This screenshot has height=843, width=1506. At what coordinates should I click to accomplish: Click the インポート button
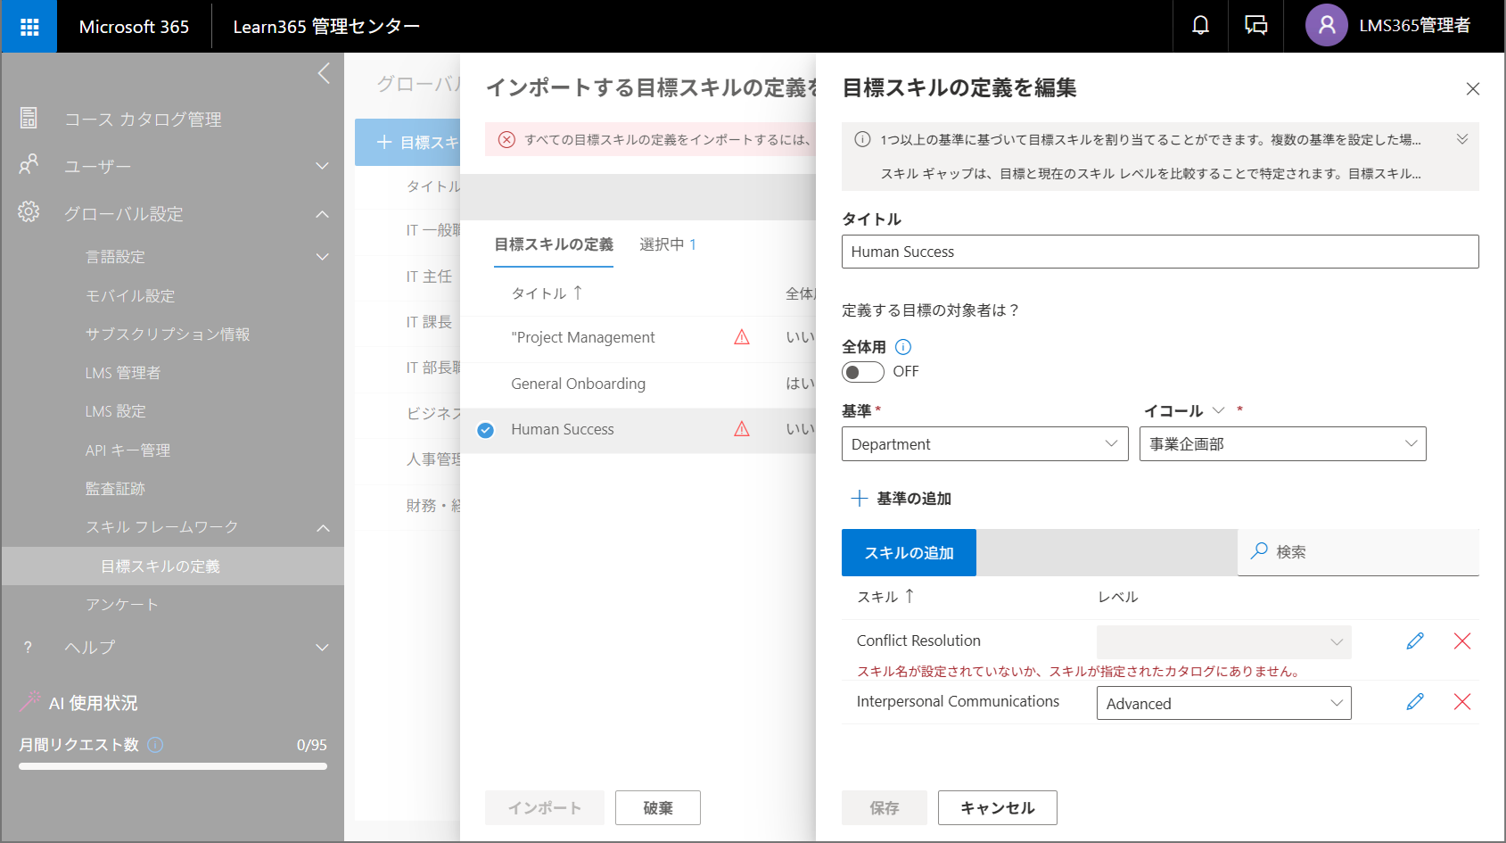click(x=545, y=807)
